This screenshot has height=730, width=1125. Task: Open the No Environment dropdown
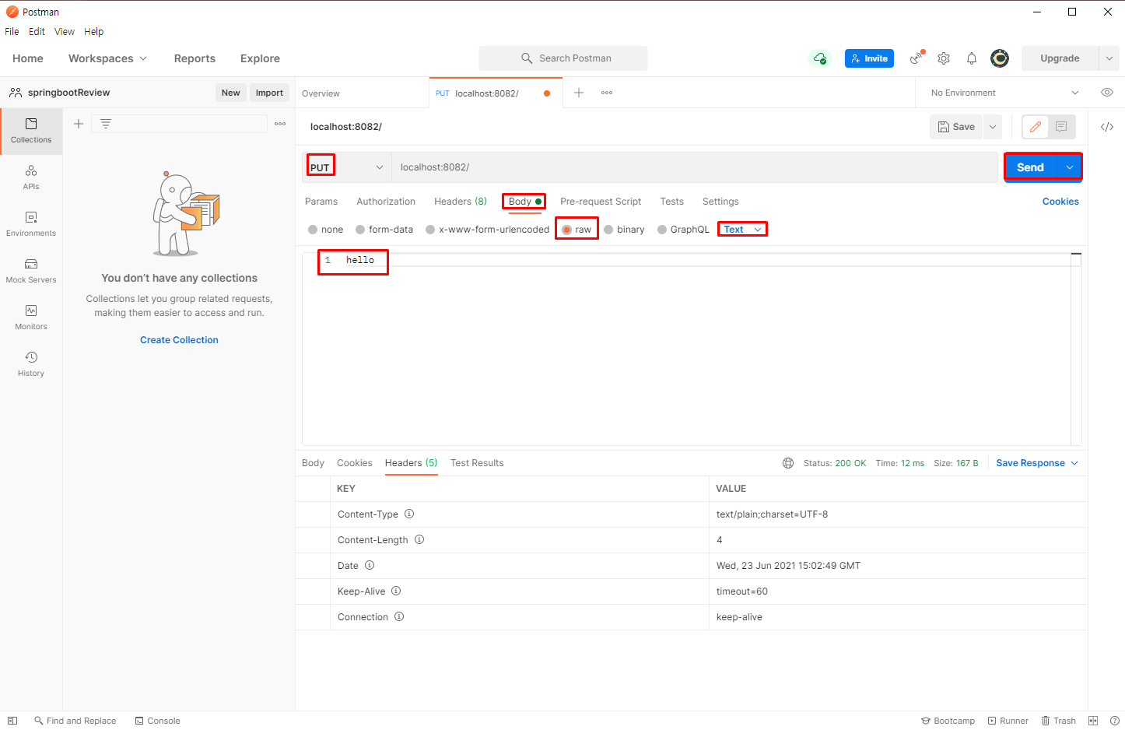[1004, 93]
